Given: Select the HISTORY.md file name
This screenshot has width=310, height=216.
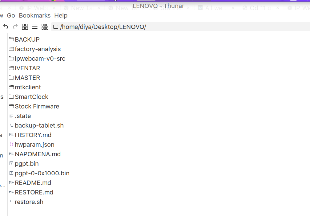Looking at the screenshot, I should tap(33, 135).
